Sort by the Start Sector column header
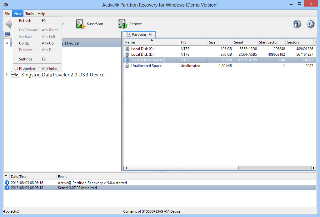Viewport: 320px width, 217px height. [x=271, y=42]
